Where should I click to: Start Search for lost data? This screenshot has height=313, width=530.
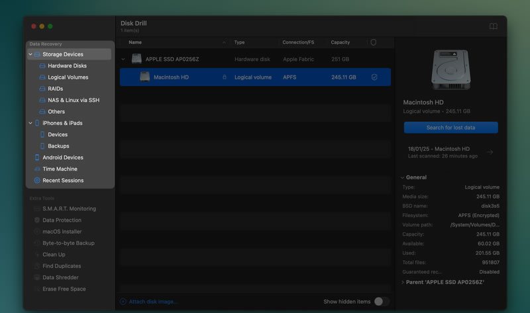point(450,128)
